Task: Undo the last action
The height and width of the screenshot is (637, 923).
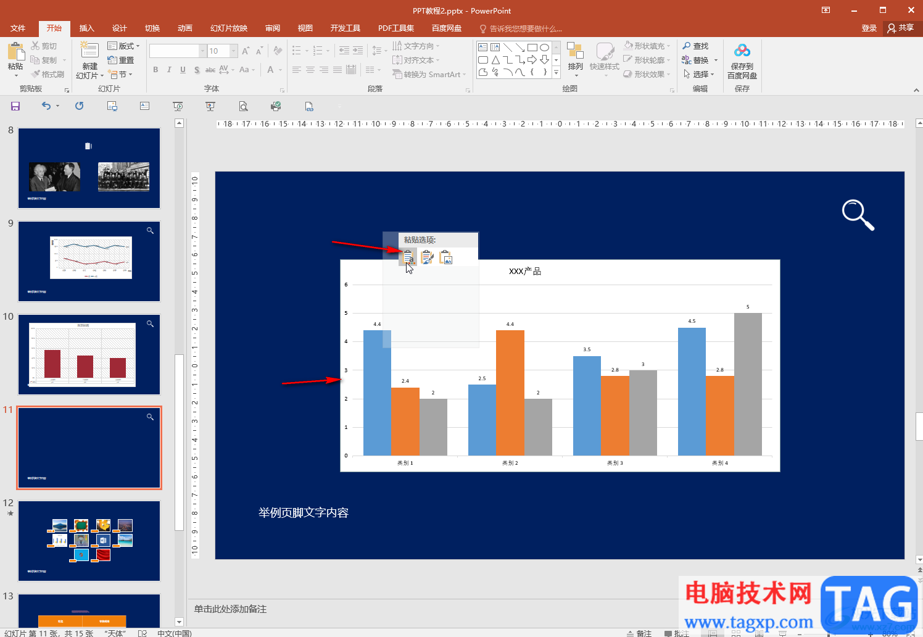Action: [46, 106]
